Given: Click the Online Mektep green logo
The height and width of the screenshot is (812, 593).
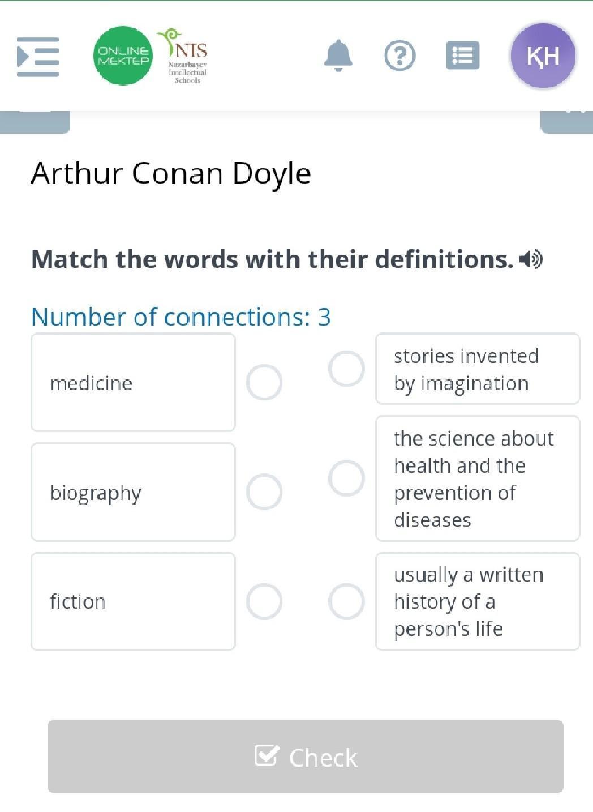Looking at the screenshot, I should [x=123, y=55].
